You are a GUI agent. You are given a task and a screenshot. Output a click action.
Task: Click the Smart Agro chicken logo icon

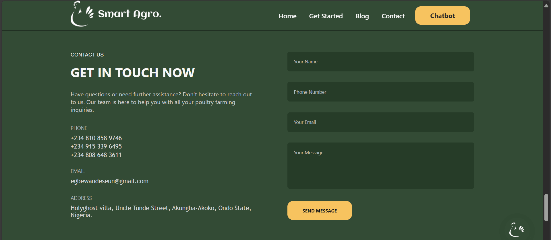pos(82,14)
